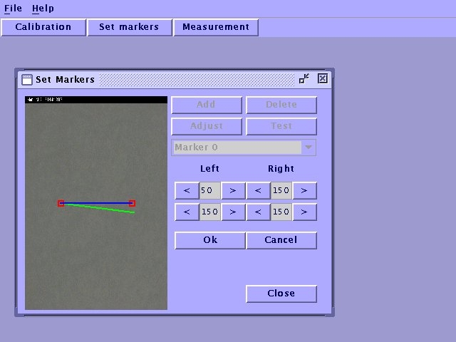456x342 pixels.
Task: Increase the Right top value of 150
Action: 304,191
